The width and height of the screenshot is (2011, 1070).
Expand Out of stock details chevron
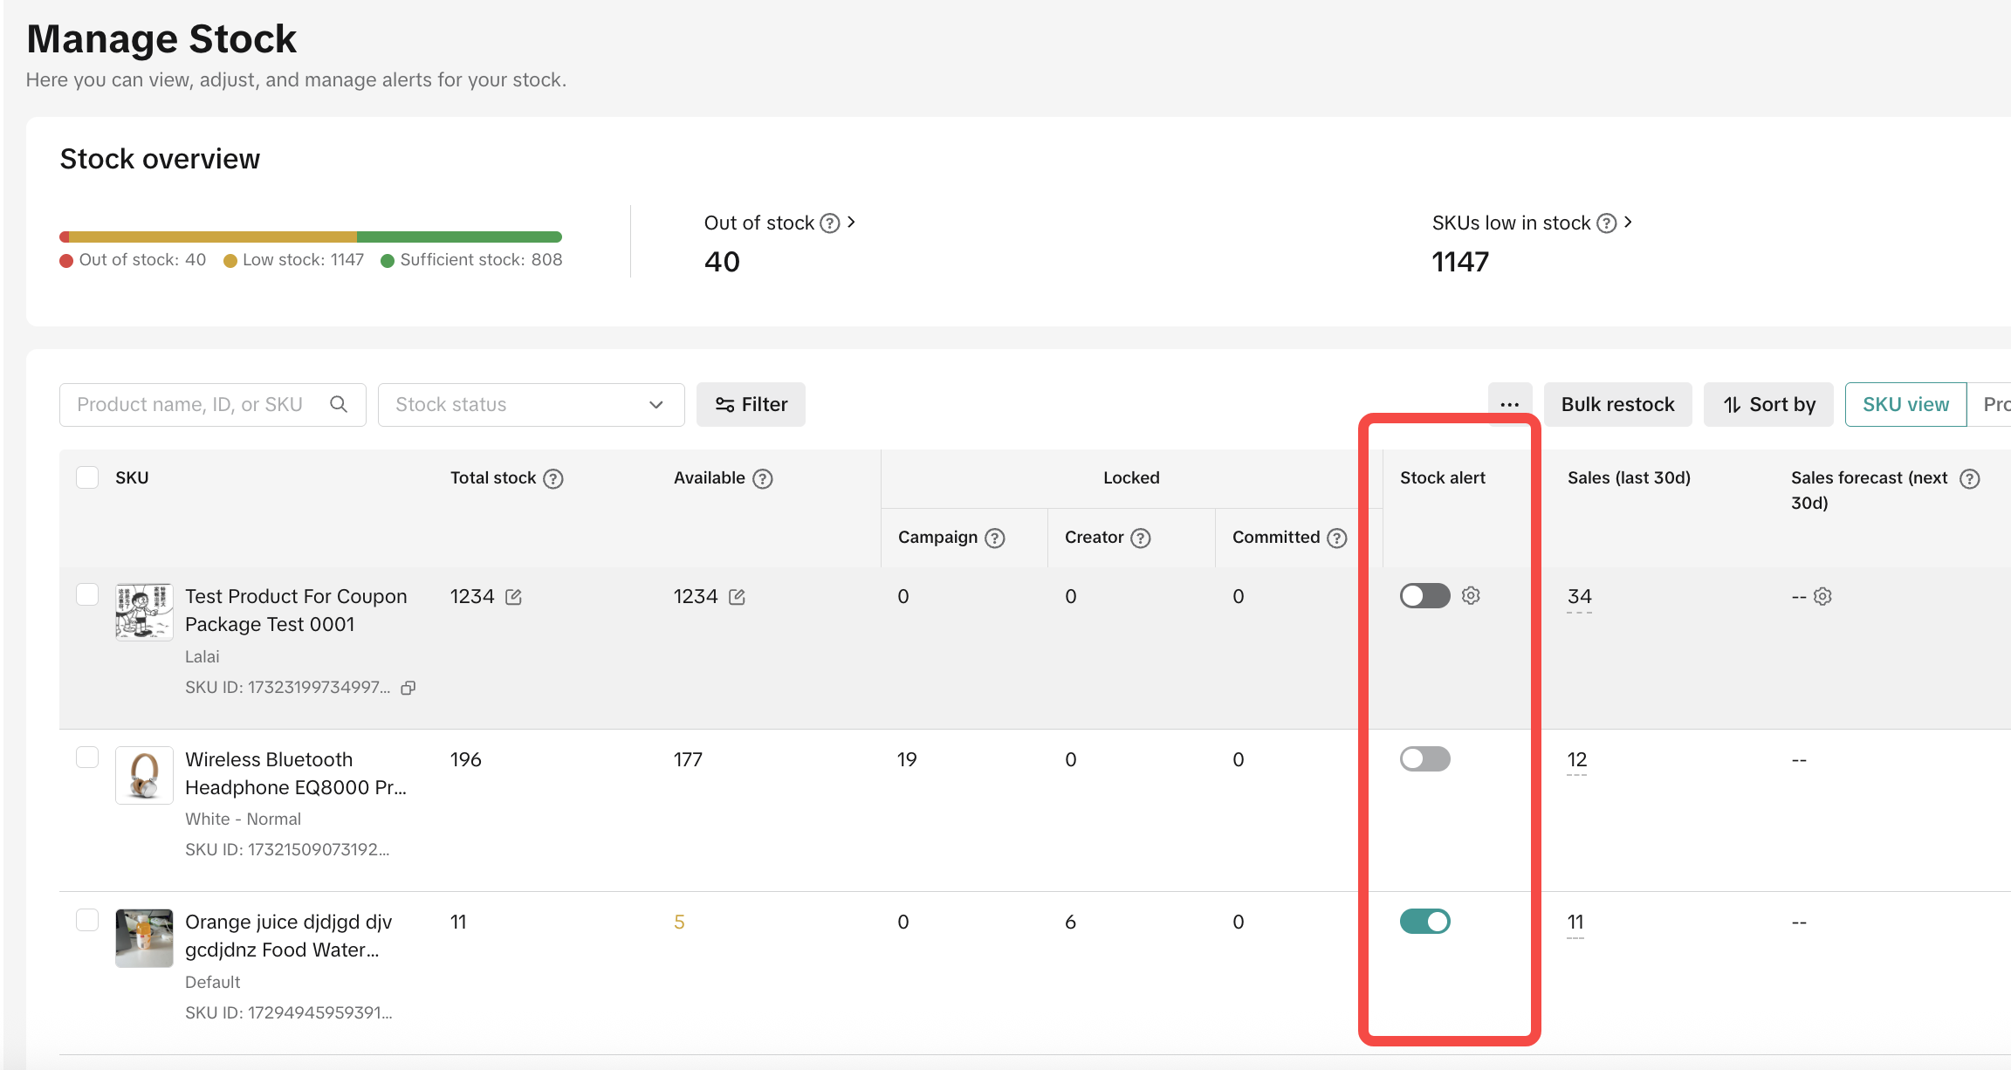tap(851, 223)
